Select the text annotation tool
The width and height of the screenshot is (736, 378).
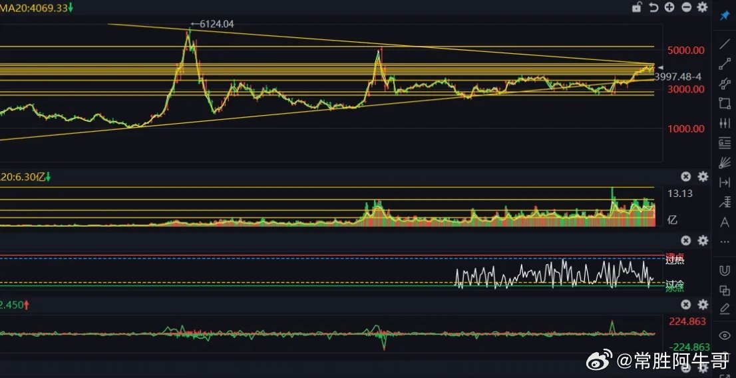click(725, 222)
